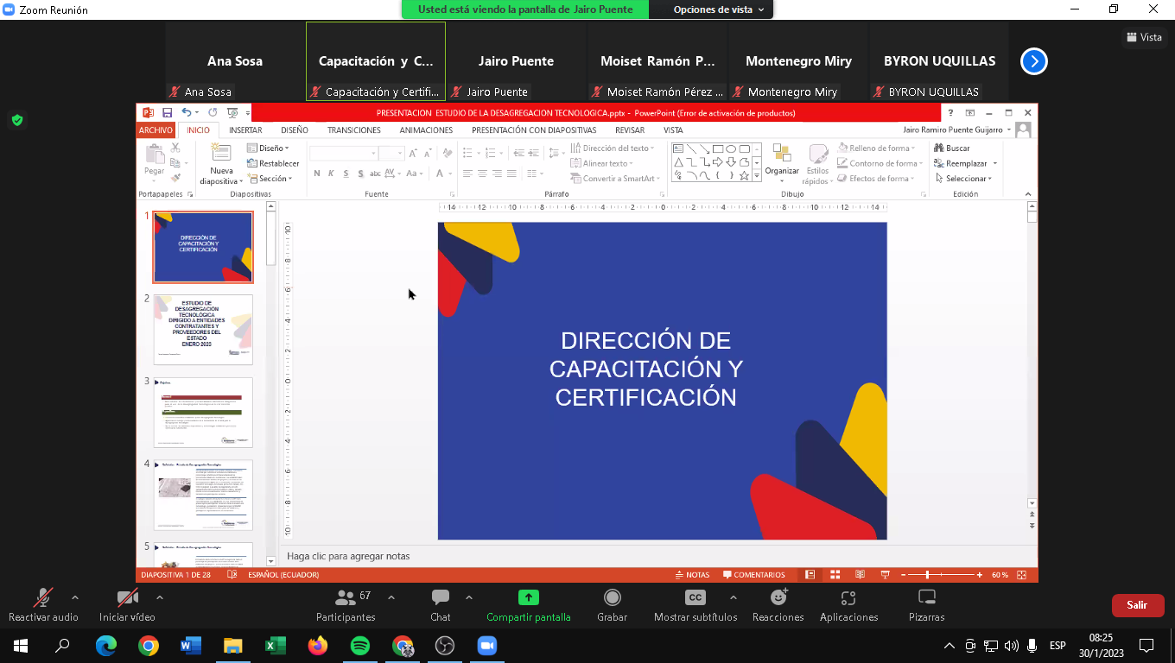This screenshot has width=1175, height=663.
Task: Toggle Reactivar audio microphone button
Action: pyautogui.click(x=42, y=597)
